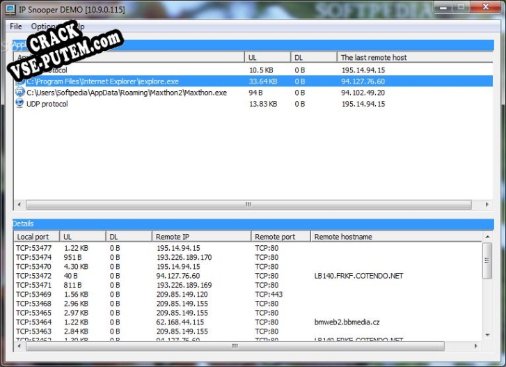Click the 10.5 KB upload value
This screenshot has width=506, height=367.
pyautogui.click(x=261, y=70)
